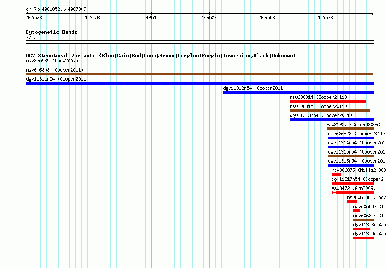
Task: Click the Cytogenetic Bands track title
Action: point(52,32)
